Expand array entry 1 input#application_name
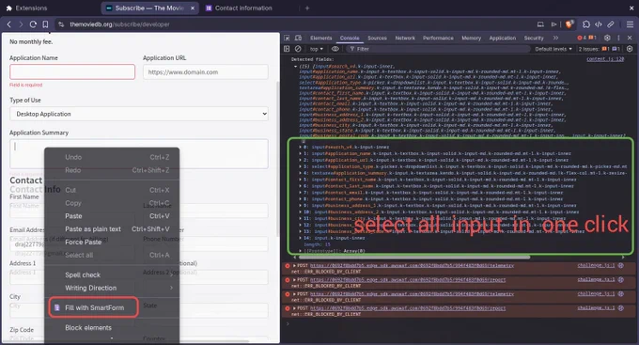 click(x=301, y=154)
